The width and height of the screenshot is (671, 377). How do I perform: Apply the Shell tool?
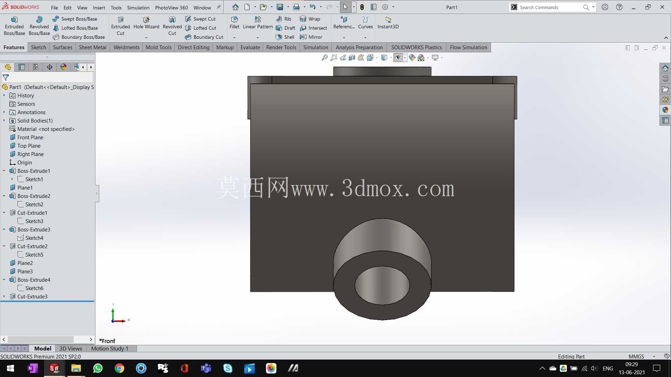point(285,37)
